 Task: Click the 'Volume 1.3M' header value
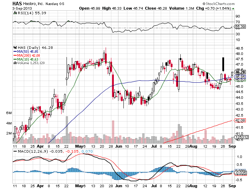coord(182,8)
